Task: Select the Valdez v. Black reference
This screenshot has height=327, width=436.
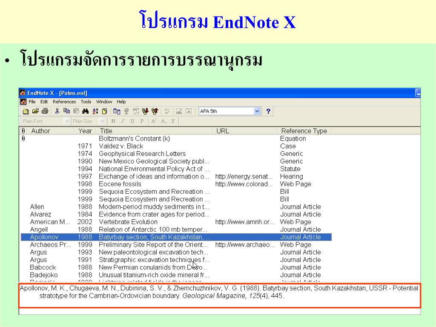Action: [x=176, y=146]
